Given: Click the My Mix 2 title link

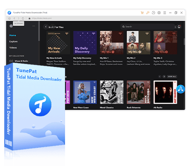Looking at the screenshot, I should [x=131, y=58].
